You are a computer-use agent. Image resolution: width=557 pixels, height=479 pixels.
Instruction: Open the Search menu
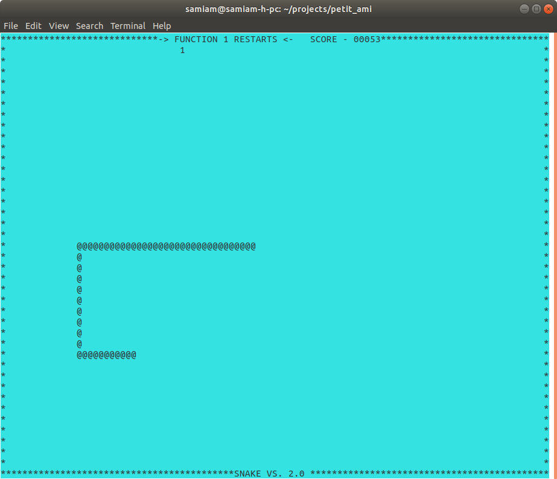[x=89, y=26]
